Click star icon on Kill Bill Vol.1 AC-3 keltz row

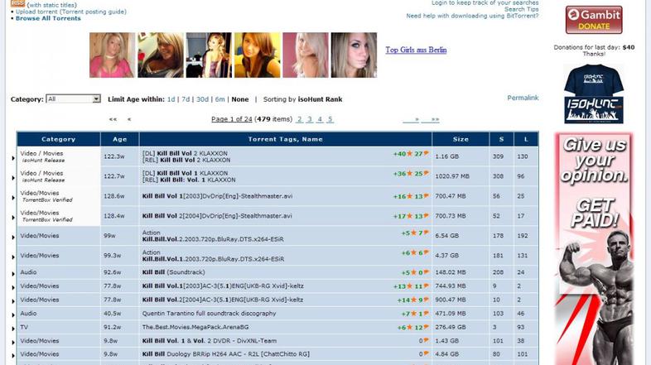(x=410, y=286)
